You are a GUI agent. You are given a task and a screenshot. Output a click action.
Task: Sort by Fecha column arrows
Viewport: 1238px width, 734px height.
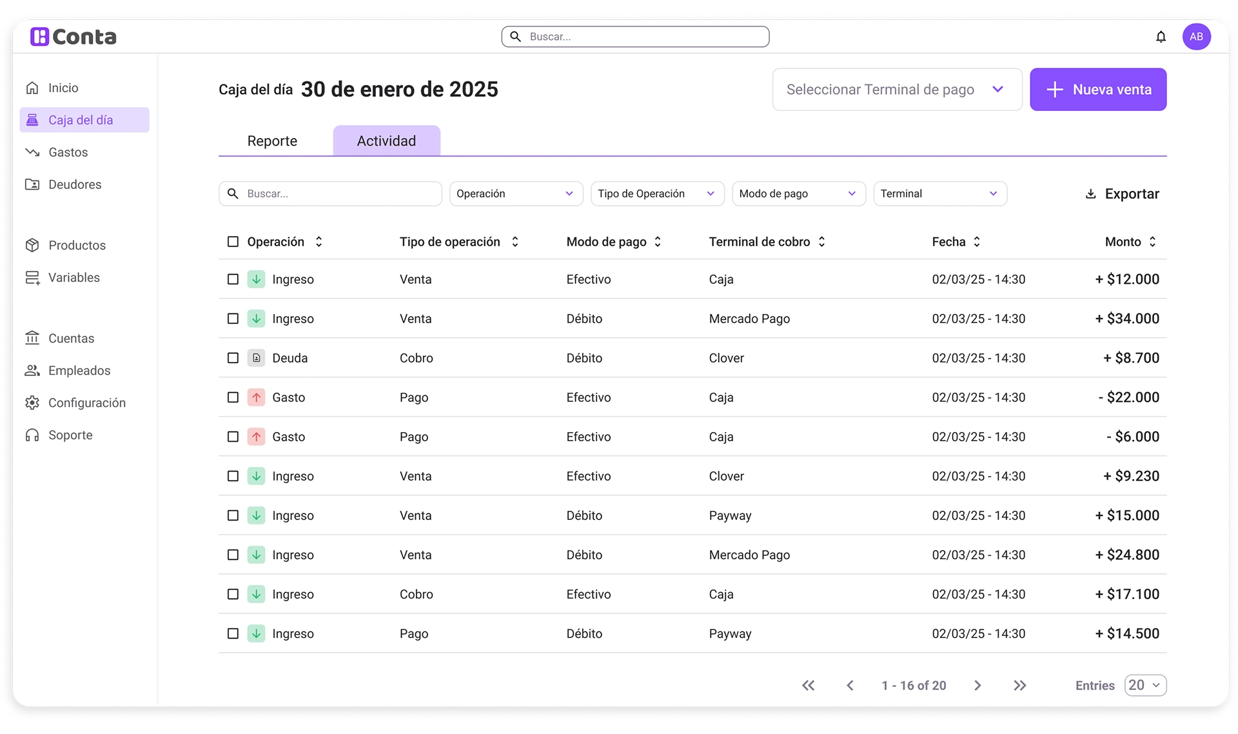pos(977,242)
